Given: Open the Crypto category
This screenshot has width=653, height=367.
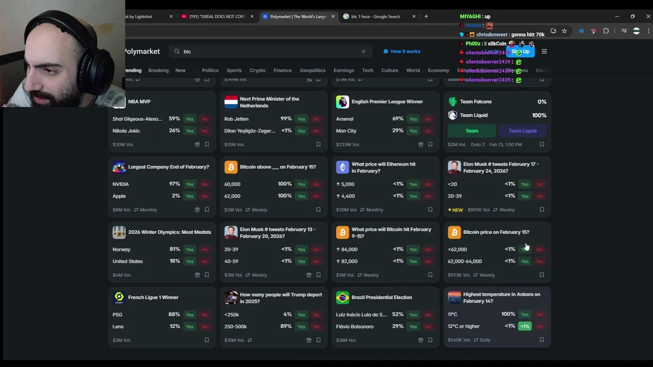Looking at the screenshot, I should (258, 70).
